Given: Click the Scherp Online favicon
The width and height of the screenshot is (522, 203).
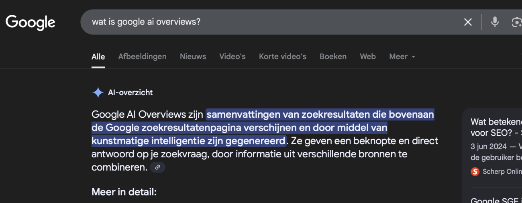Looking at the screenshot, I should click(x=475, y=171).
